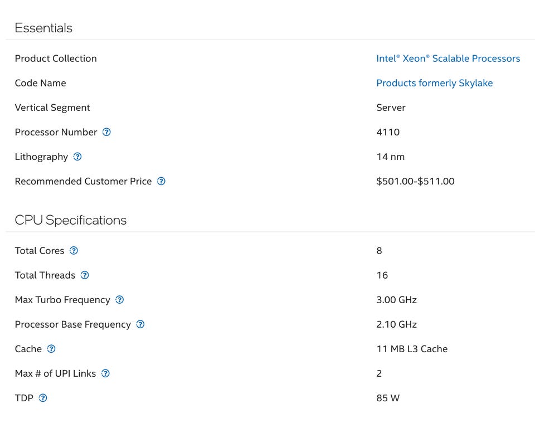
Task: Click the $501.00-$511.00 price value
Action: (415, 181)
